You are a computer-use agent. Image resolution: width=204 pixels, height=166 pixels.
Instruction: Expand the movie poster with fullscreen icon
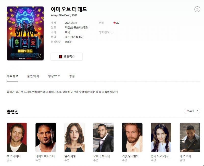[x=40, y=56]
